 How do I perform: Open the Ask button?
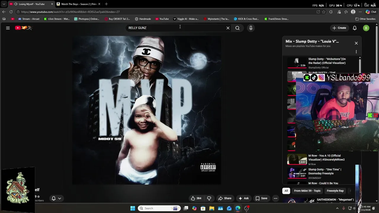pyautogui.click(x=243, y=198)
